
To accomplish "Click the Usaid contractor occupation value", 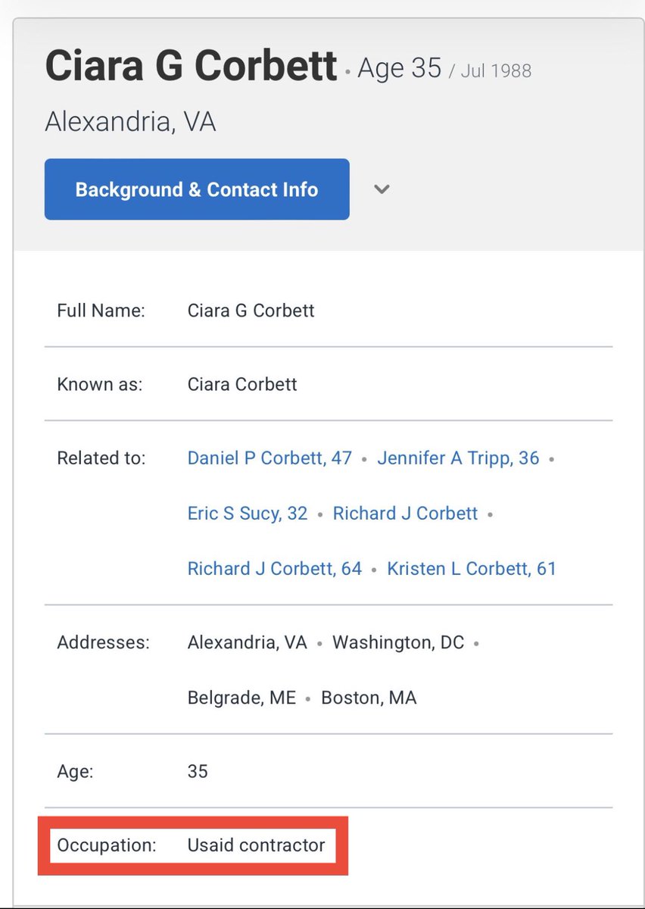I will 256,845.
